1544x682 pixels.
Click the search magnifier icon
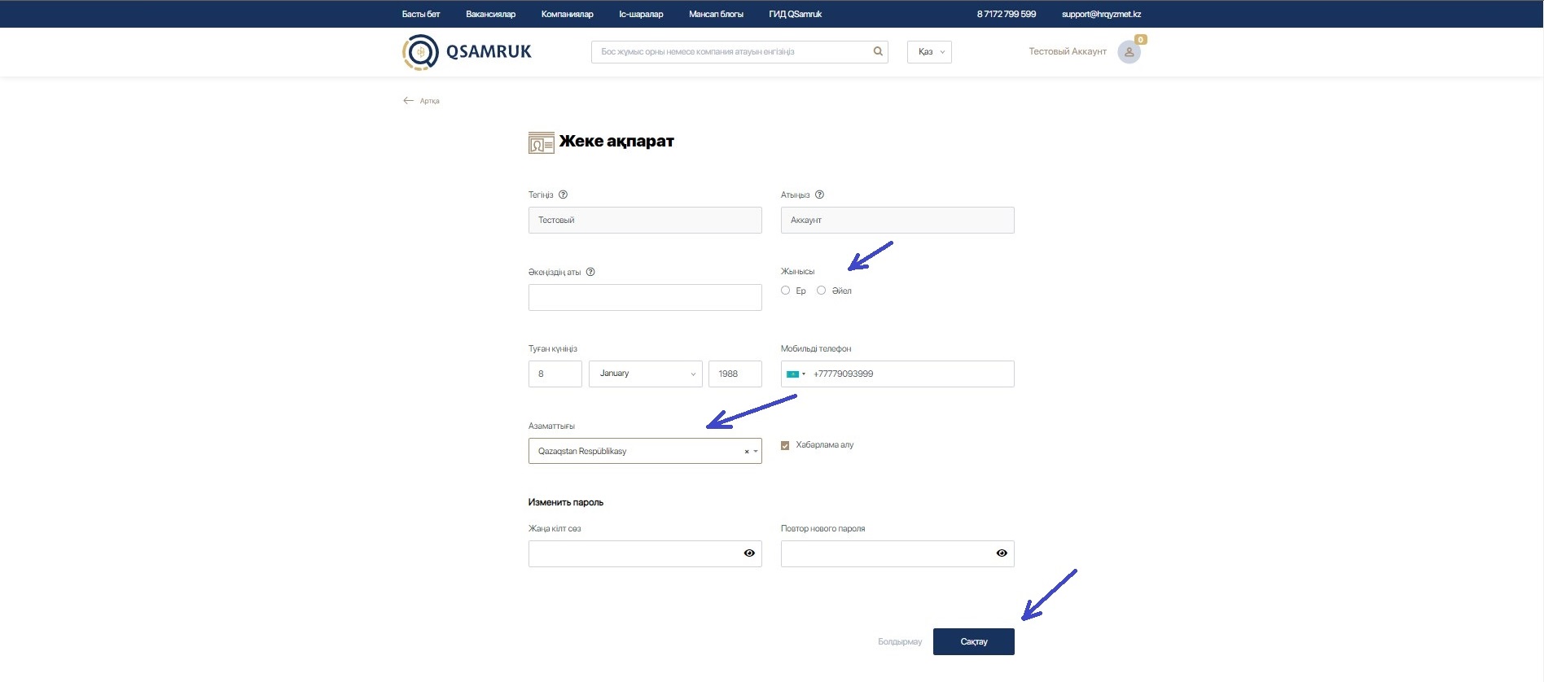click(x=878, y=51)
